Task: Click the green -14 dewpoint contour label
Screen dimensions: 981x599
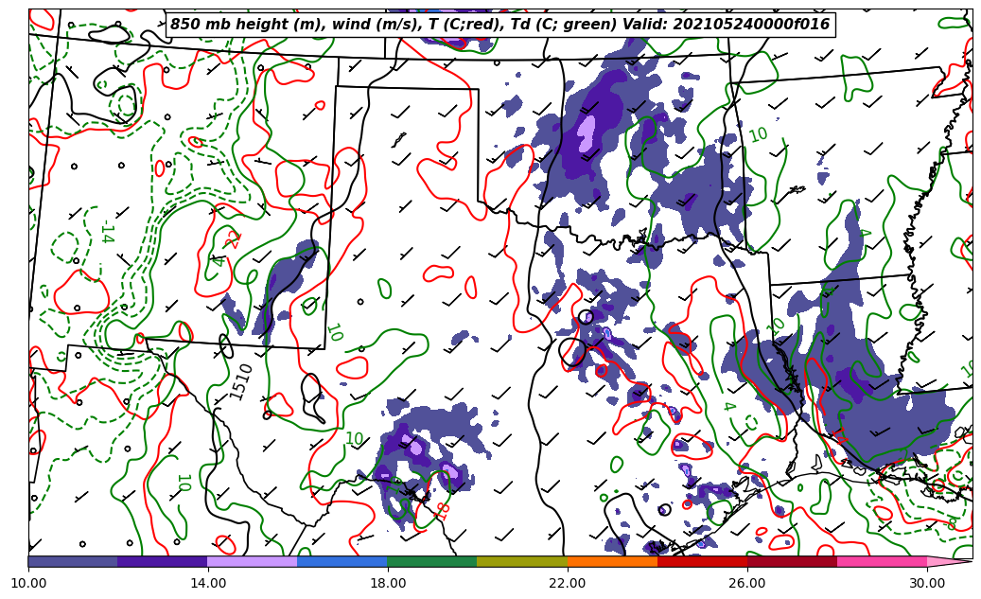Action: point(107,232)
